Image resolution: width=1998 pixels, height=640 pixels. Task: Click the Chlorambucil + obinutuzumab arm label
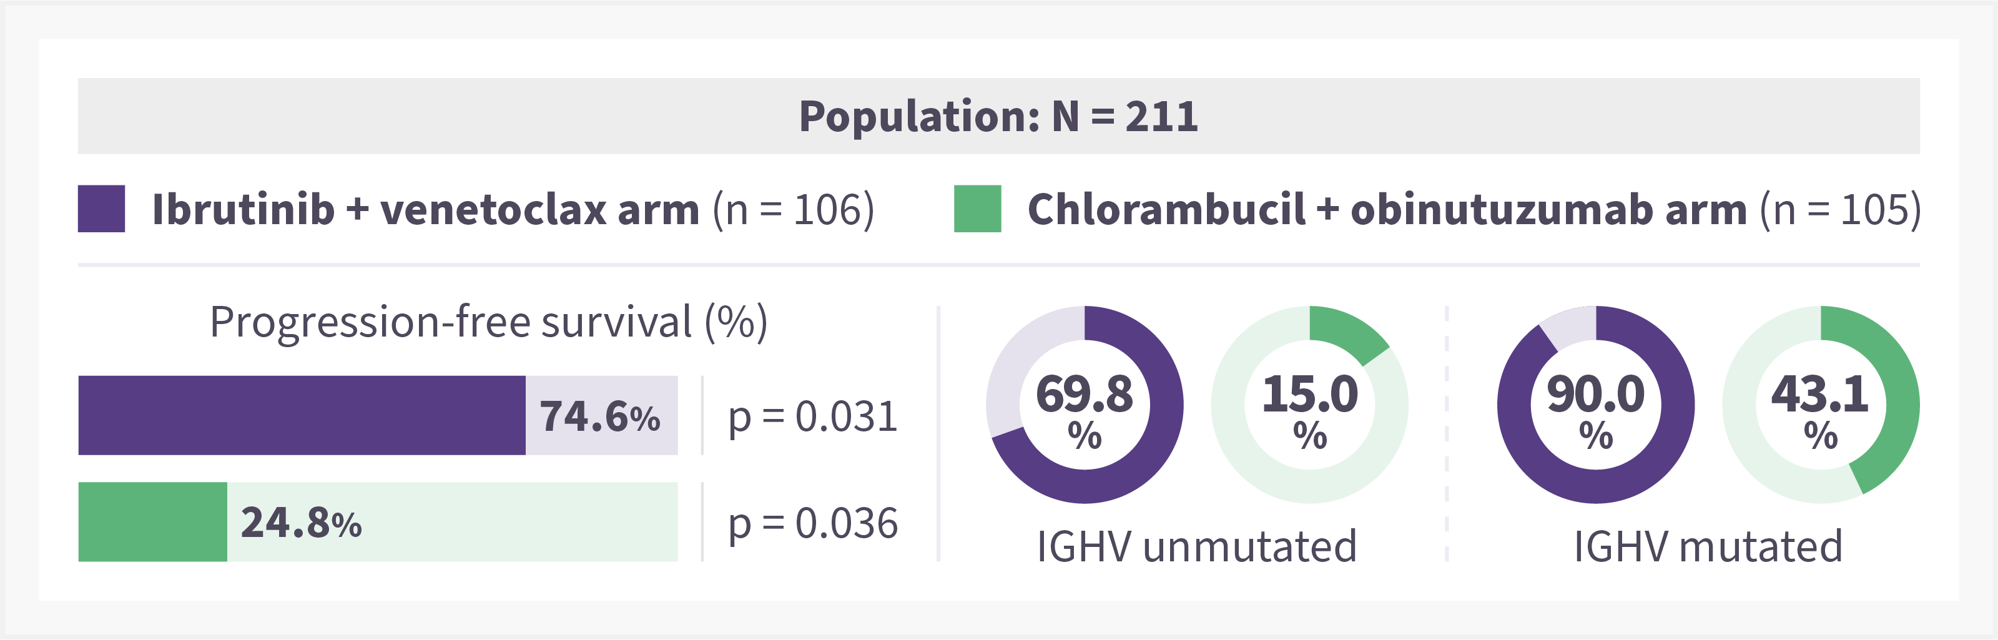point(1387,209)
